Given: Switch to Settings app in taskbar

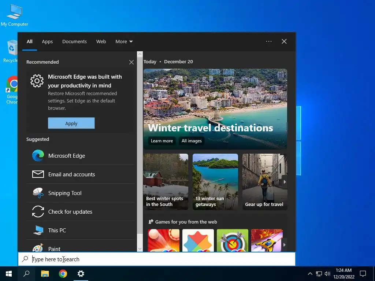Looking at the screenshot, I should [81, 274].
